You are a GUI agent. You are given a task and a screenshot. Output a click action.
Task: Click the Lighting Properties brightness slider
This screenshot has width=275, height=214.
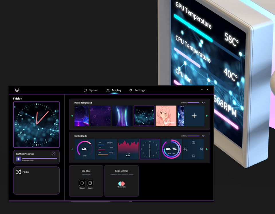pyautogui.click(x=40, y=158)
